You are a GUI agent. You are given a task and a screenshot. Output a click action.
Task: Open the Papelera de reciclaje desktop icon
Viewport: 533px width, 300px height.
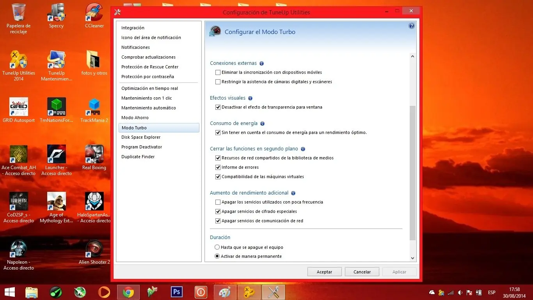tap(19, 19)
